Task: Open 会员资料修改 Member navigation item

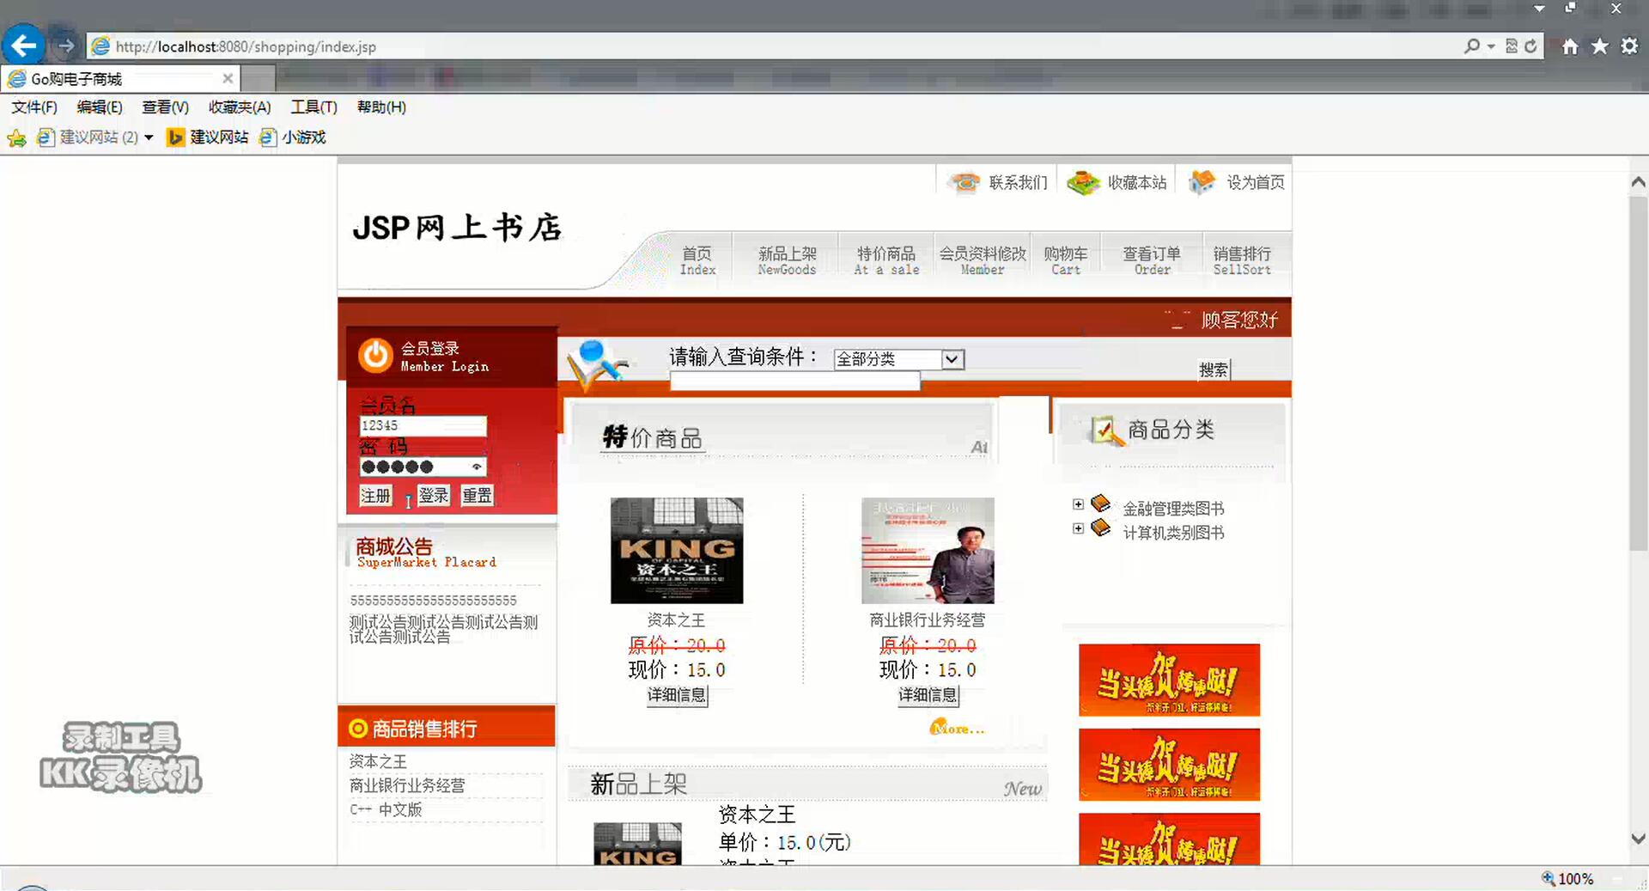Action: click(x=983, y=260)
